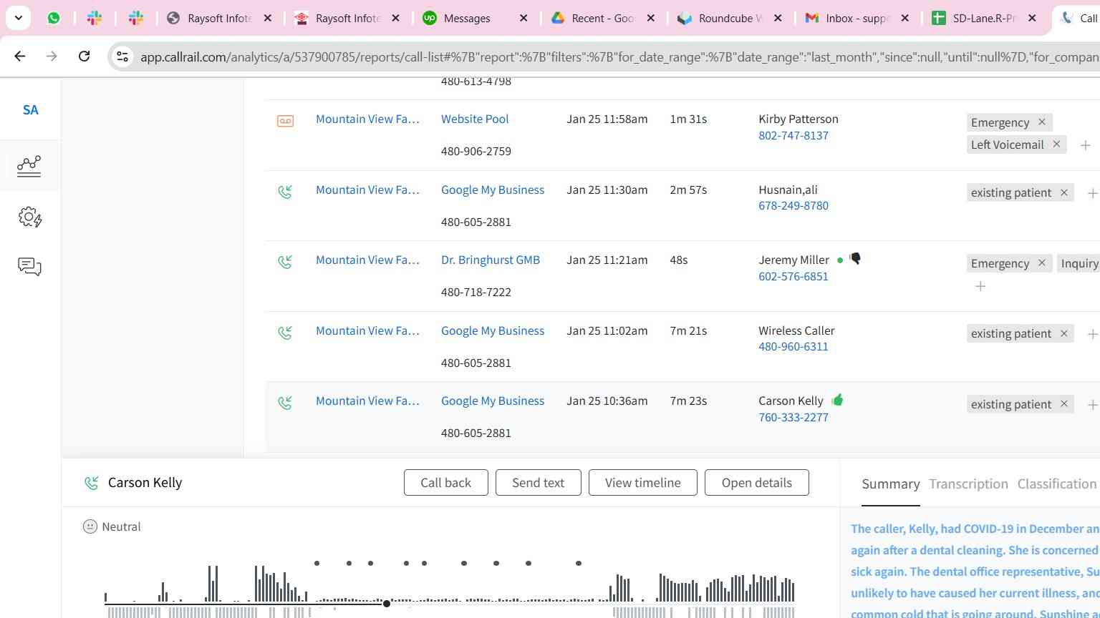1100x618 pixels.
Task: Open Dr. Bringhurst GMB source link
Action: tap(491, 260)
